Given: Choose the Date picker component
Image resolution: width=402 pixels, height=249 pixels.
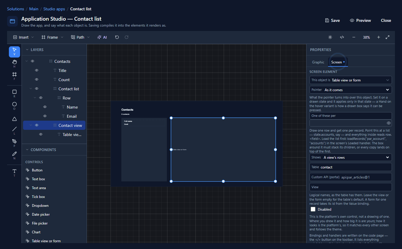Looking at the screenshot, I should click(x=41, y=214).
